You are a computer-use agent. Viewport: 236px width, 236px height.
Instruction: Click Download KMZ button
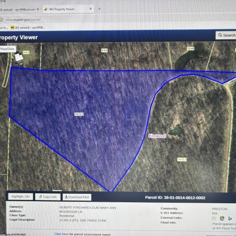click(77, 197)
